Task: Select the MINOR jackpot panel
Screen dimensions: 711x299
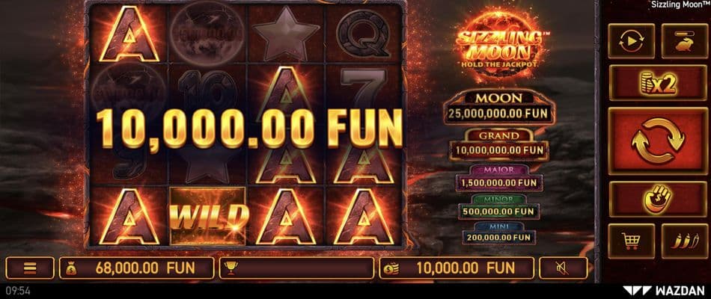Action: pos(498,206)
